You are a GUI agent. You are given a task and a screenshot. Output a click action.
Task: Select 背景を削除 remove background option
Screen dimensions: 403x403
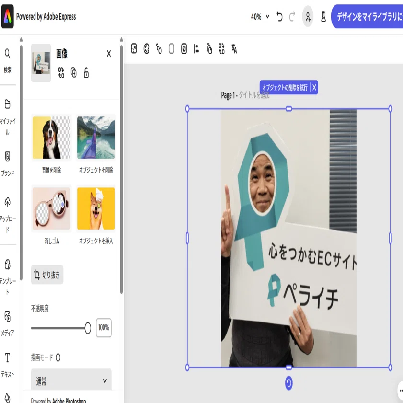(x=51, y=144)
